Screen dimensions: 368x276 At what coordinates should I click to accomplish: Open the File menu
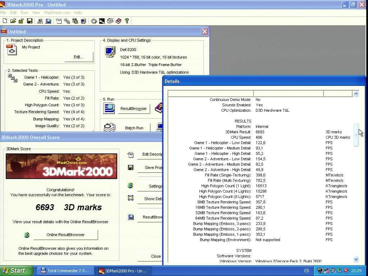click(x=3, y=13)
